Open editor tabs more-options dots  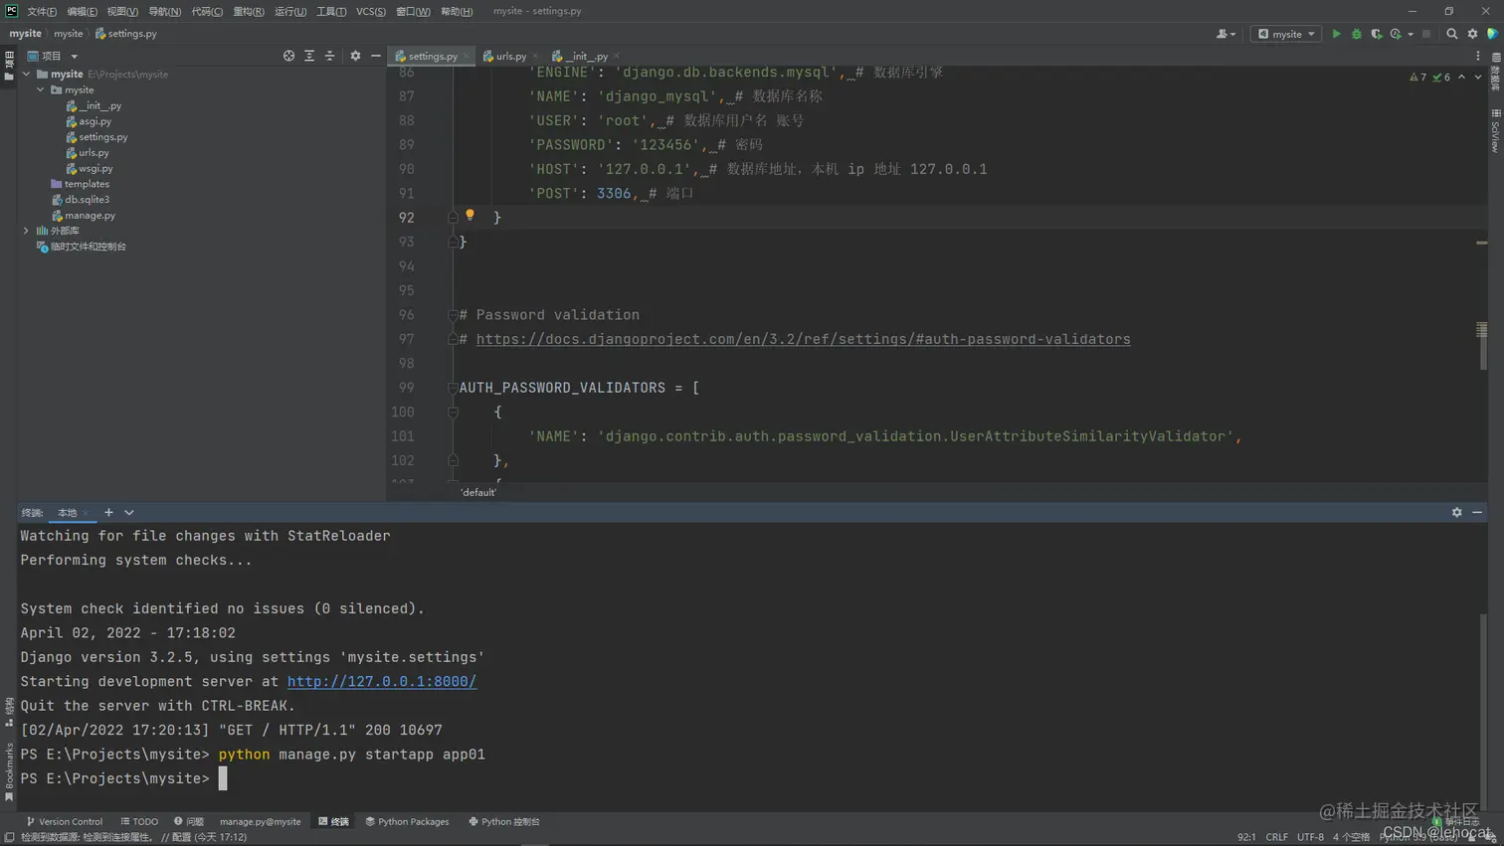point(1478,57)
